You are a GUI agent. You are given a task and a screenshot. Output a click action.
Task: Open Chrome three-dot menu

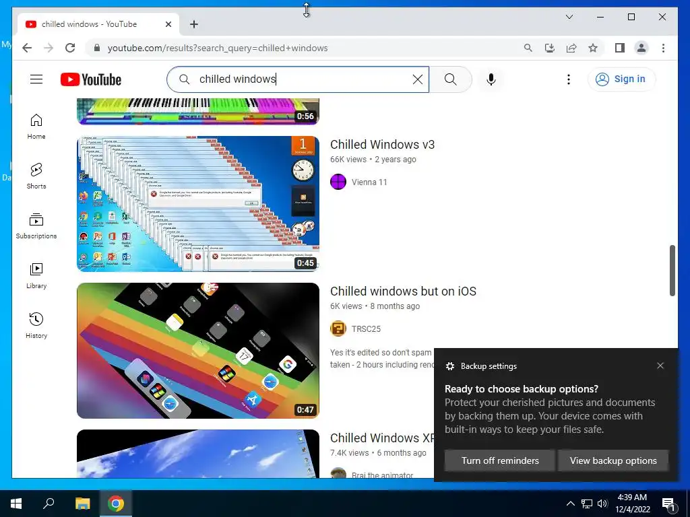click(x=663, y=48)
